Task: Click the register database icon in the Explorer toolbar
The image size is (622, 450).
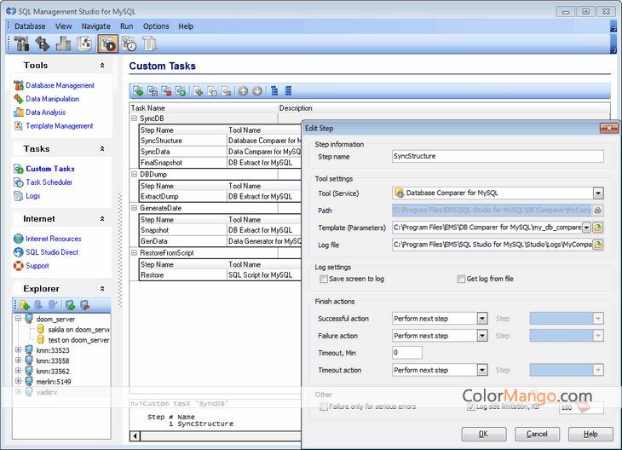Action: tap(25, 305)
